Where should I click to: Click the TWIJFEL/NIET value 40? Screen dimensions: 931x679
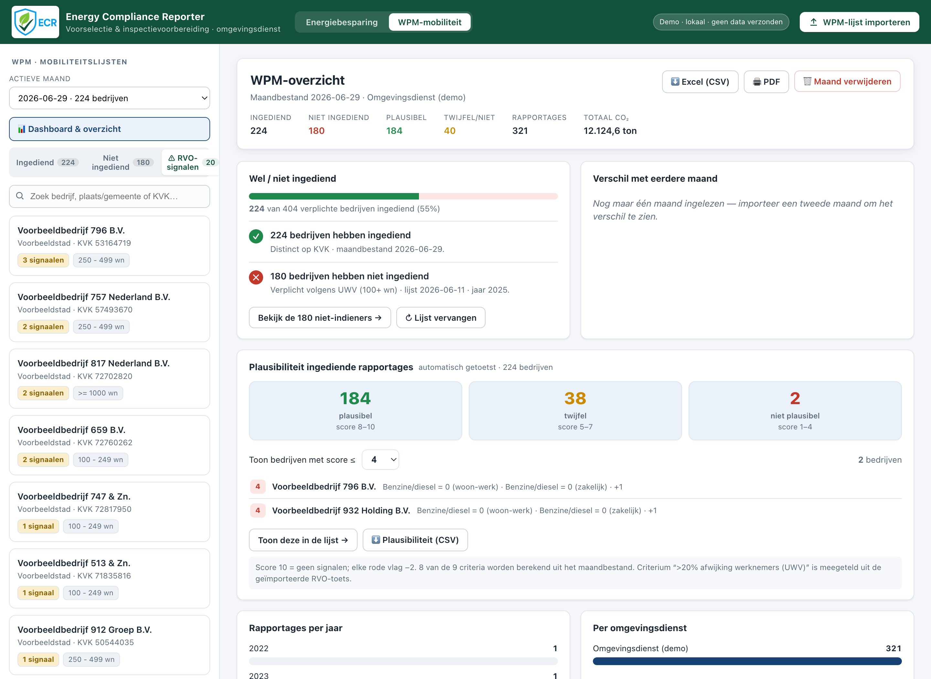(449, 131)
